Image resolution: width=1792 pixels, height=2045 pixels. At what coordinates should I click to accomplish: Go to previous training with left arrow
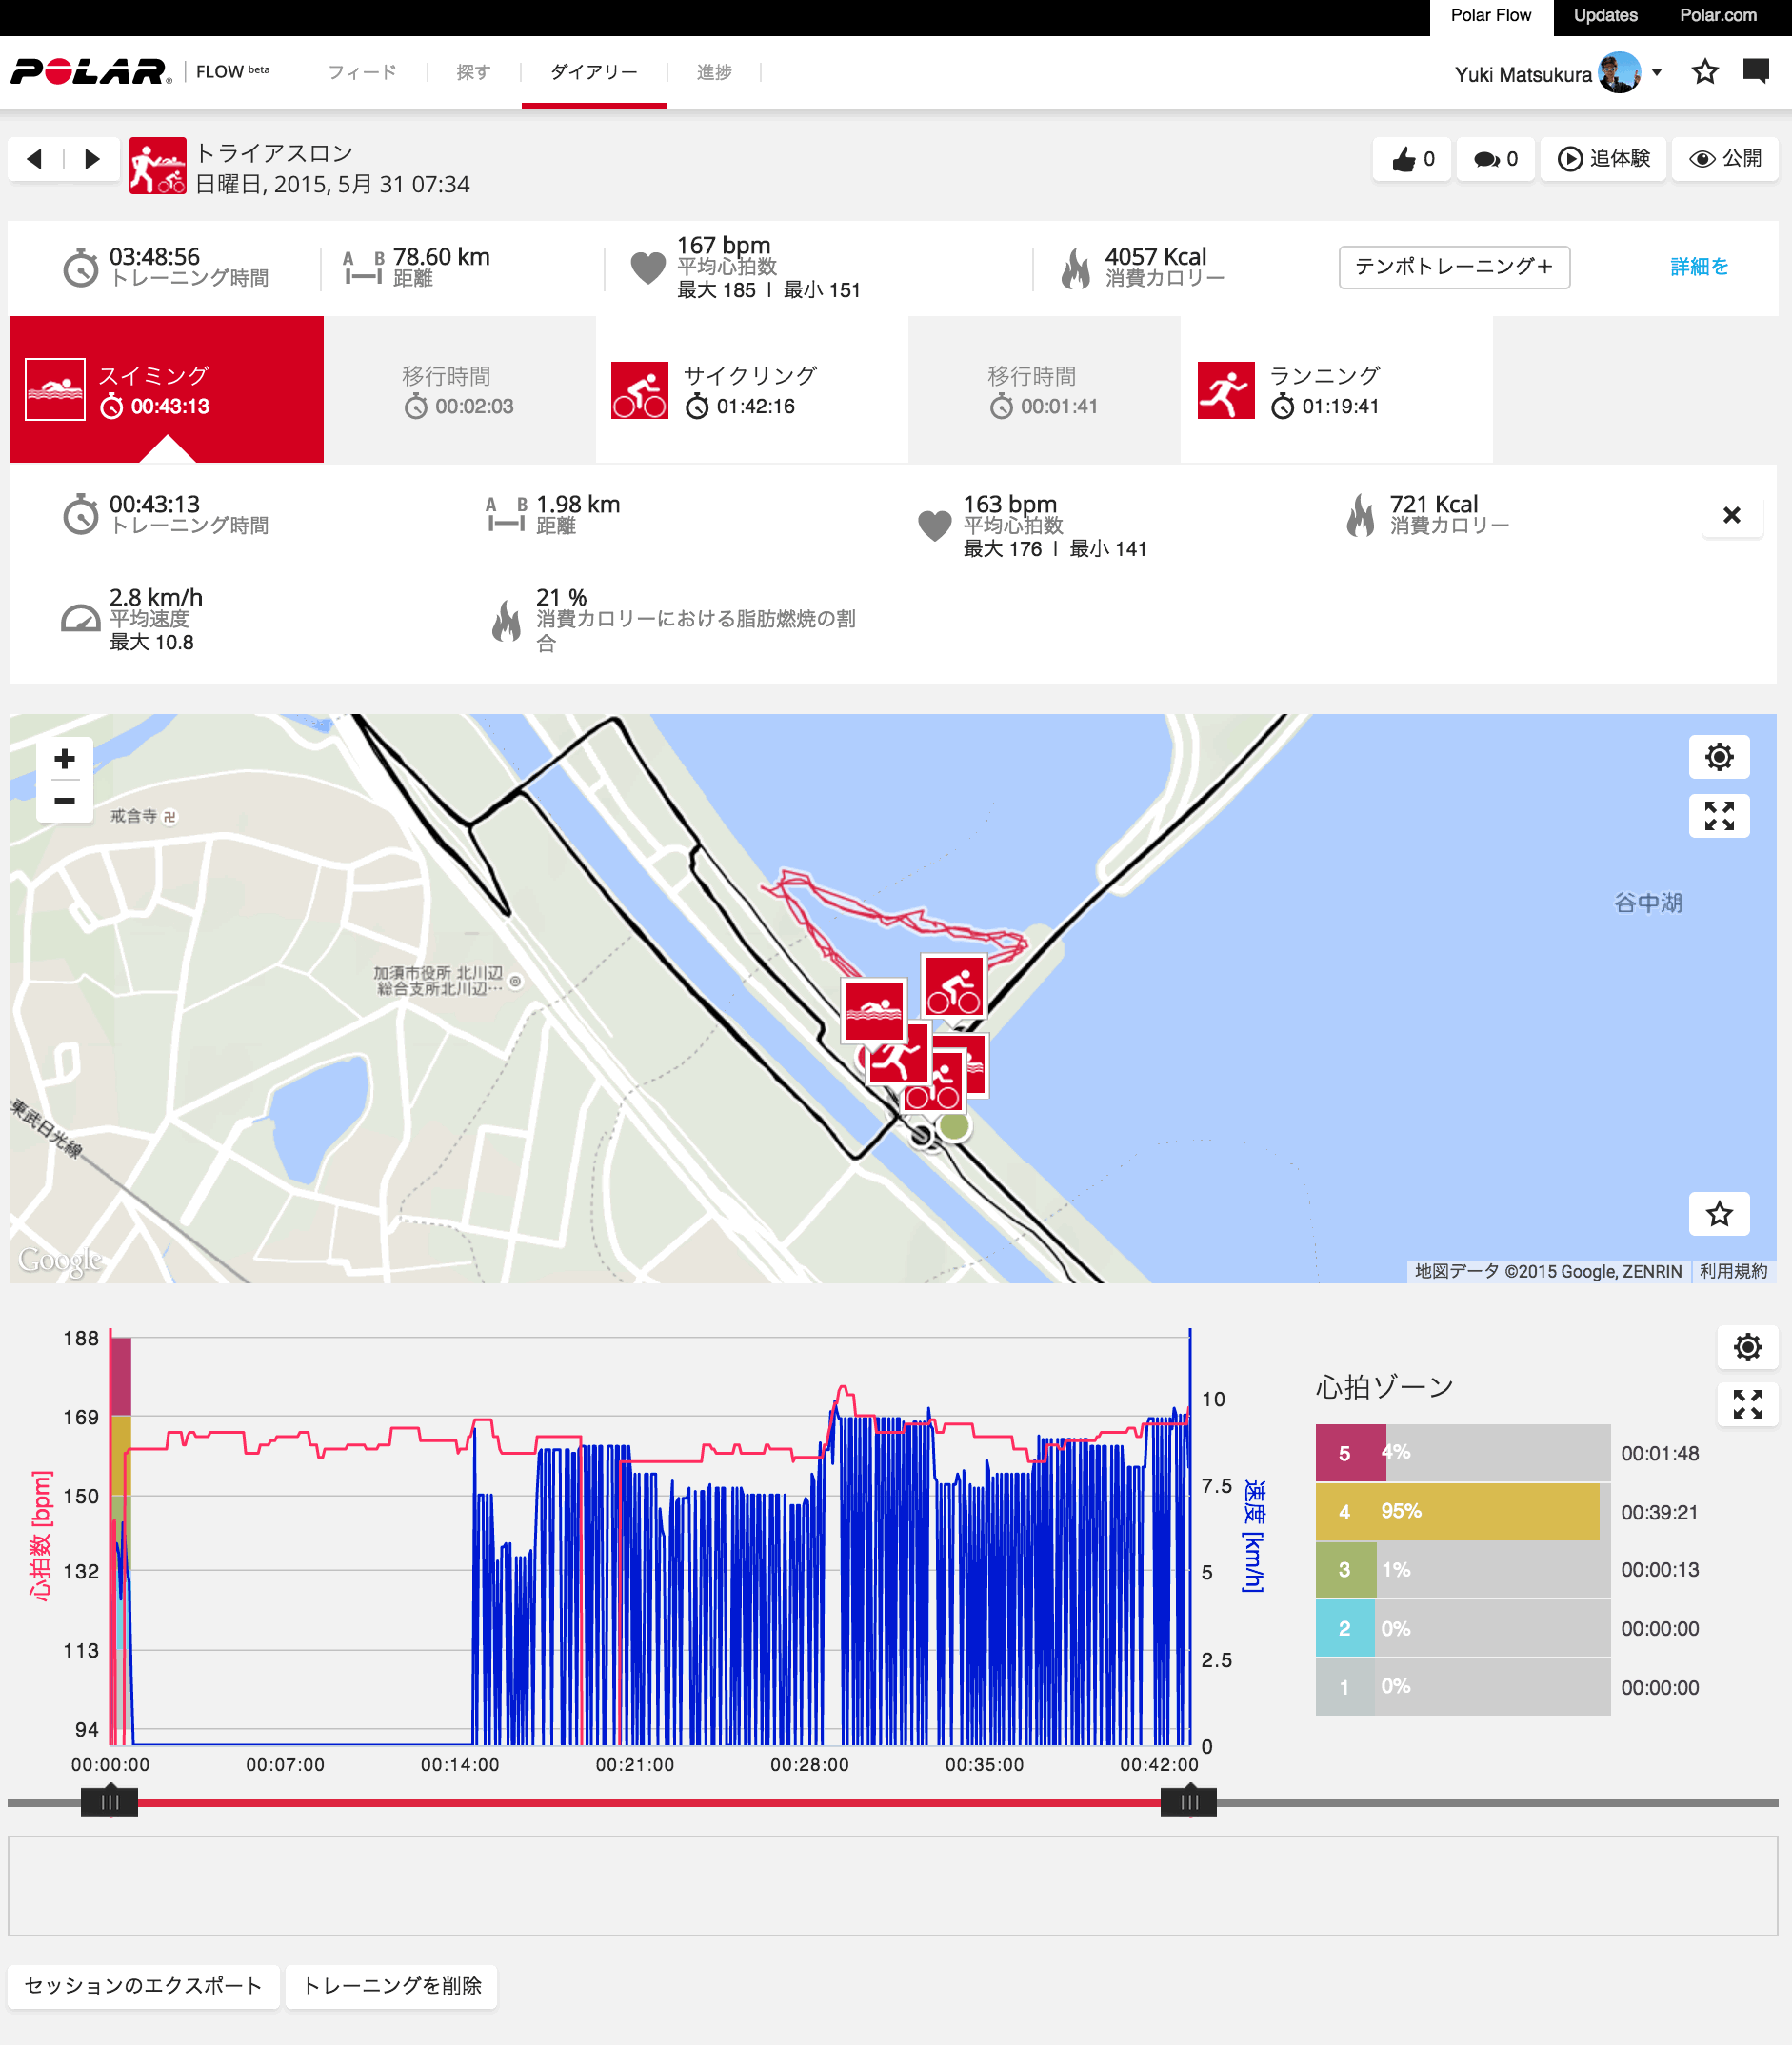tap(35, 159)
